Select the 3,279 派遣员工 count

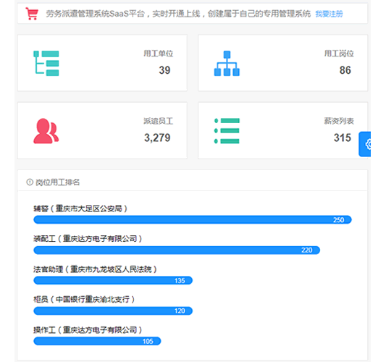click(157, 138)
